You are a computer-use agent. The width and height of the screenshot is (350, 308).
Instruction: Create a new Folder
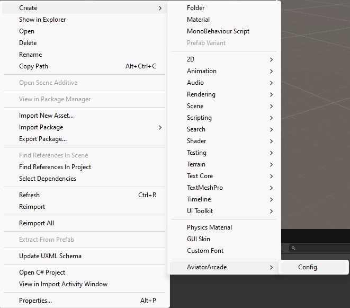tap(224, 8)
